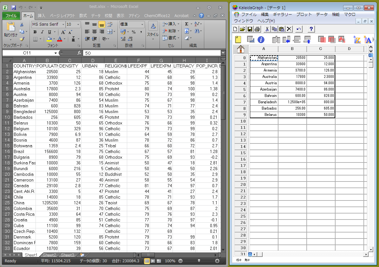Click the Excel Cut scissors icon

pos(22,25)
